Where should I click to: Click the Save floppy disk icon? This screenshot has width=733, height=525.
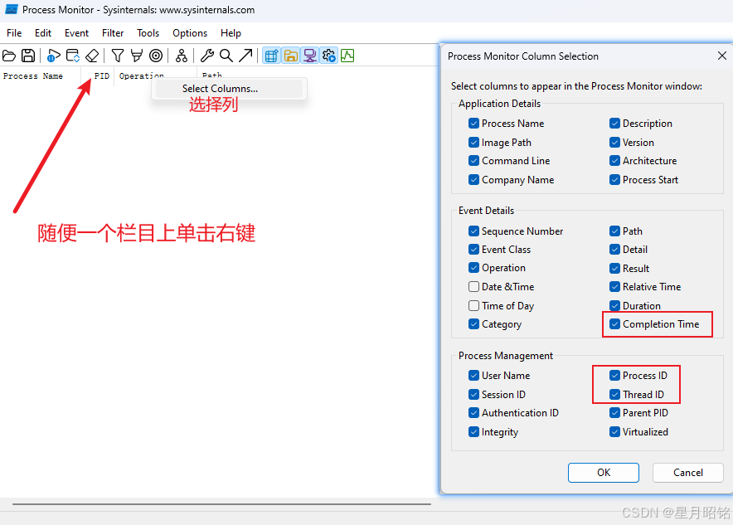tap(28, 56)
